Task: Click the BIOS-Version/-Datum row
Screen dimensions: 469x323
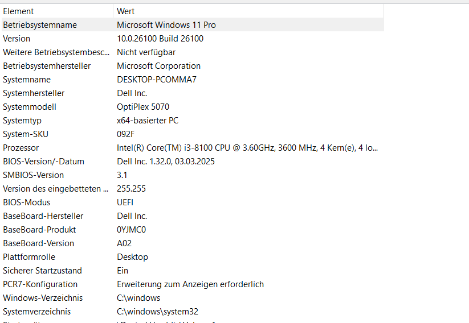Action: [x=43, y=161]
